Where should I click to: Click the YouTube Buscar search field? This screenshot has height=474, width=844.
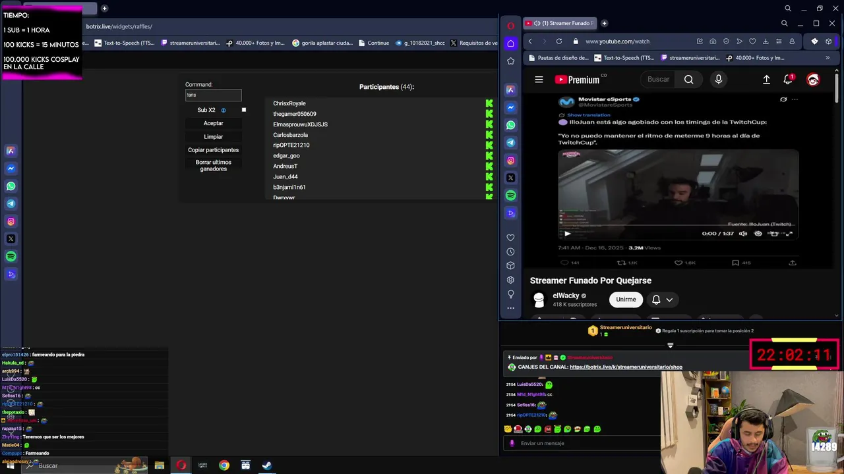[658, 80]
